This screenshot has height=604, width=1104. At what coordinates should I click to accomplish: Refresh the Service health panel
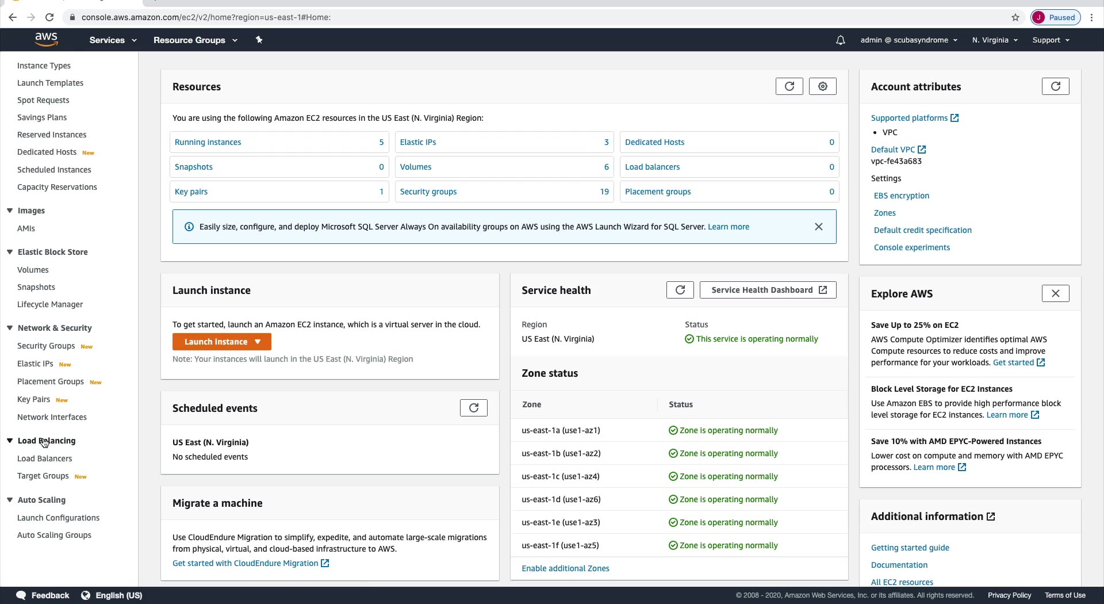tap(680, 290)
